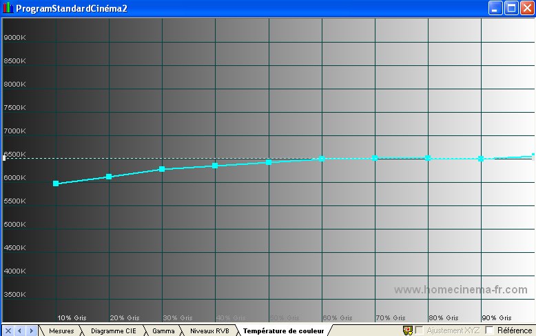Go to next tab with right arrow
This screenshot has height=336, width=536.
point(31,331)
